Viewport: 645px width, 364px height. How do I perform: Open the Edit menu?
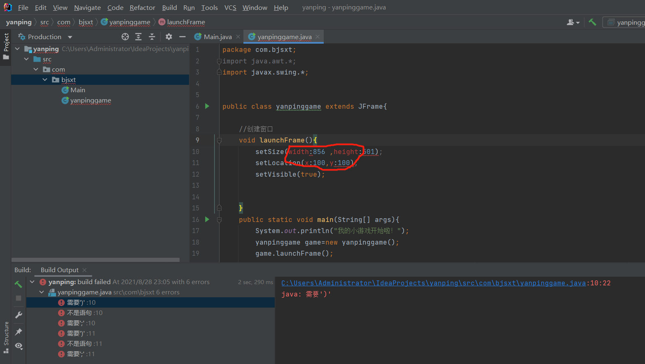click(x=40, y=7)
